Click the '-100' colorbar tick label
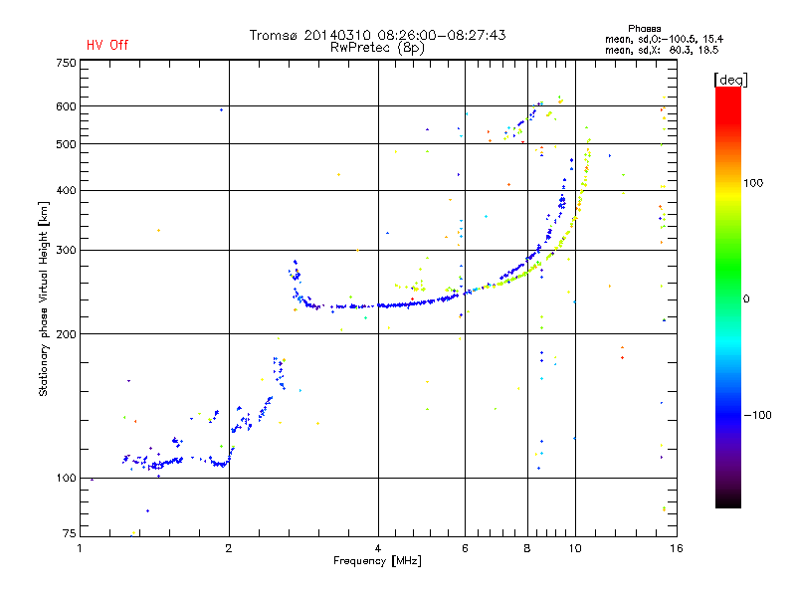This screenshot has width=796, height=597. click(758, 415)
